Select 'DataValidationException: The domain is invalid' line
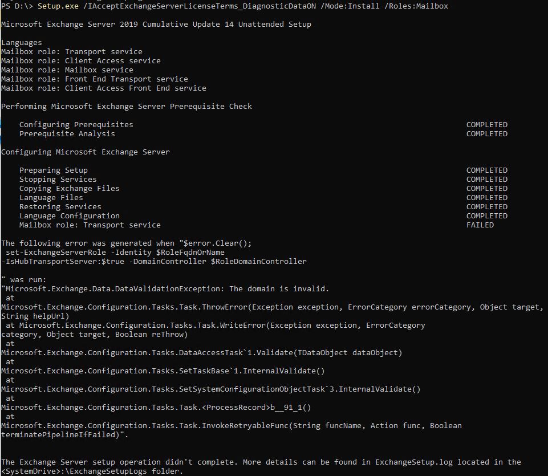The image size is (548, 476). click(165, 289)
